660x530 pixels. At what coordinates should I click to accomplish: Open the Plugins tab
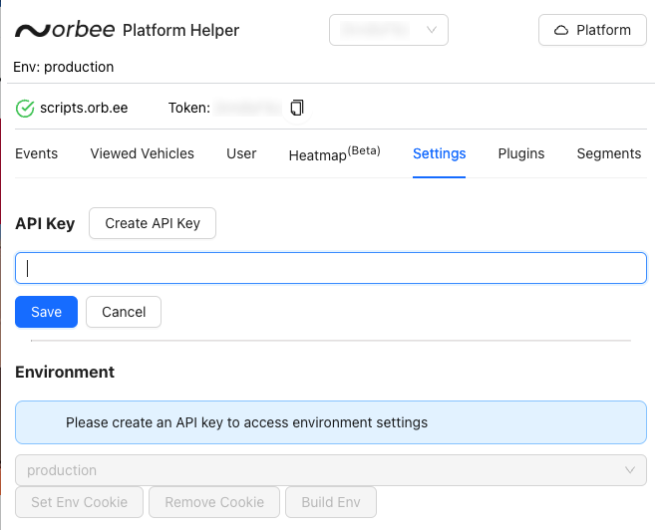tap(520, 153)
